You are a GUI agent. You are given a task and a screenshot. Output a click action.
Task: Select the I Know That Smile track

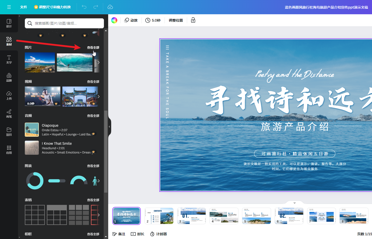(x=62, y=148)
